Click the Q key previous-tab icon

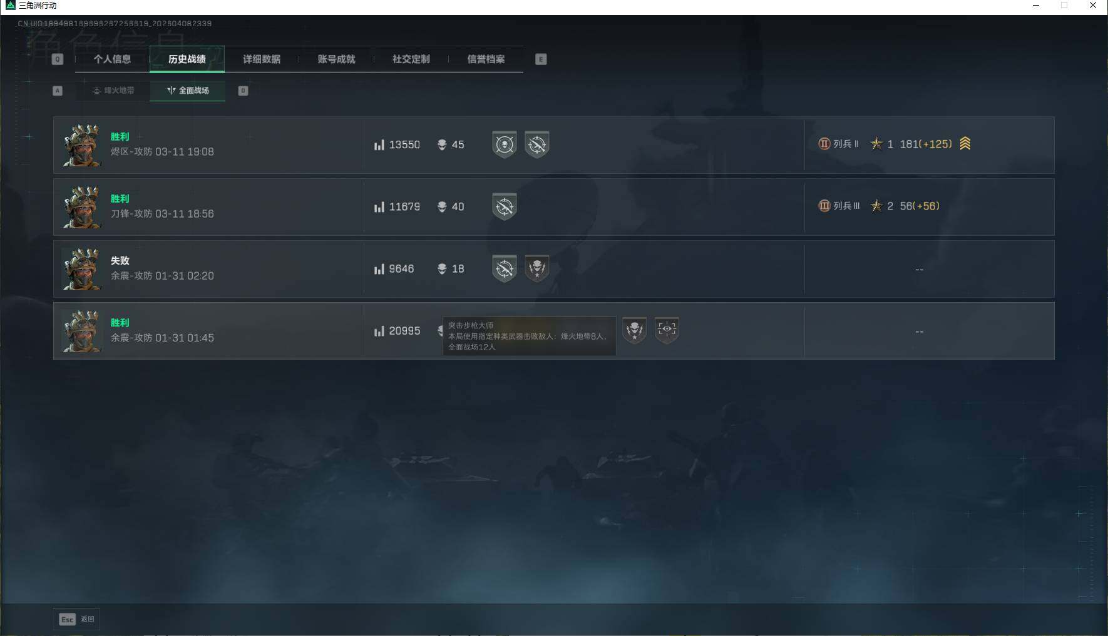point(58,59)
